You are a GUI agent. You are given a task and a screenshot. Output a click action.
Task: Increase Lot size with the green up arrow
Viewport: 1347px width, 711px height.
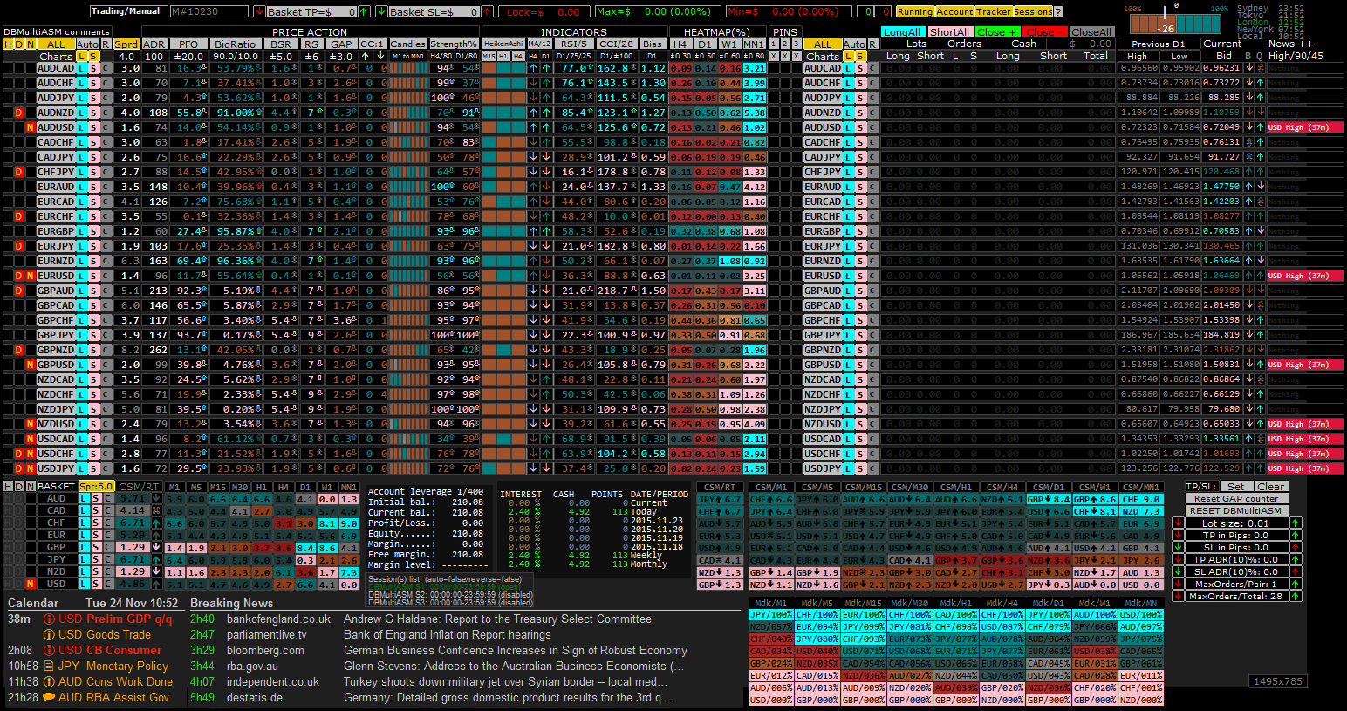(x=1296, y=523)
